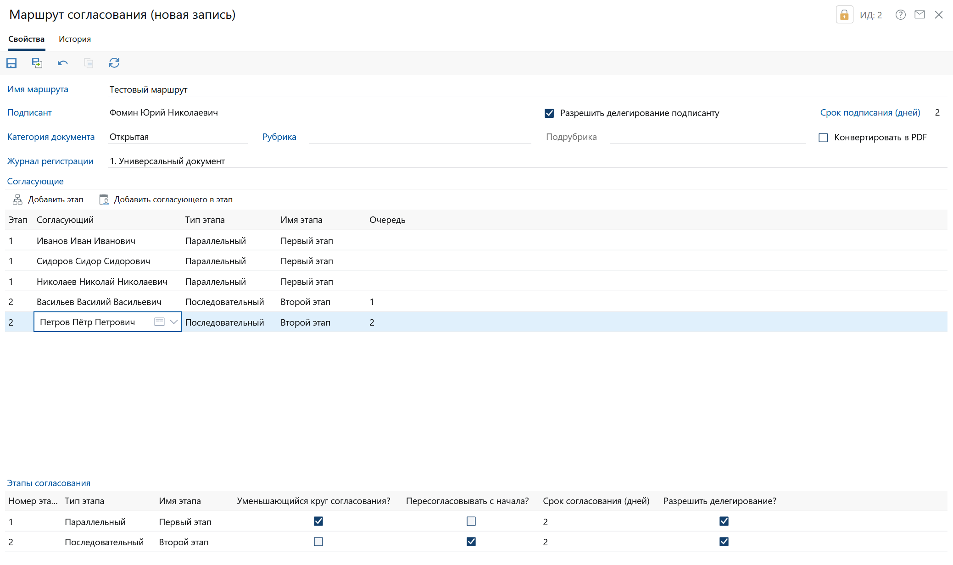
Task: Click the orange lock icon
Action: click(844, 15)
